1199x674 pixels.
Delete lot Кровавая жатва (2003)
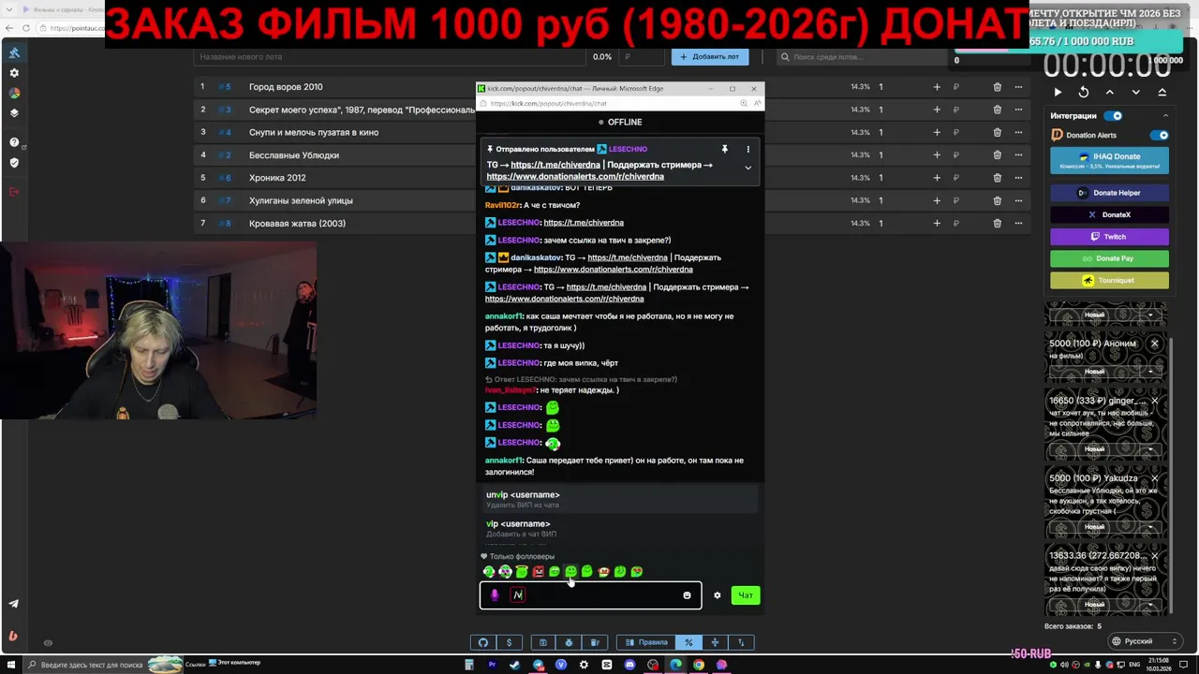point(997,224)
